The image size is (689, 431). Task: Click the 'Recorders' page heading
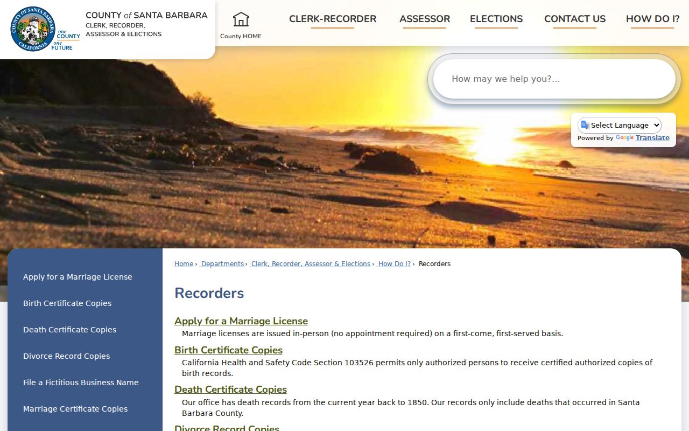(x=209, y=293)
